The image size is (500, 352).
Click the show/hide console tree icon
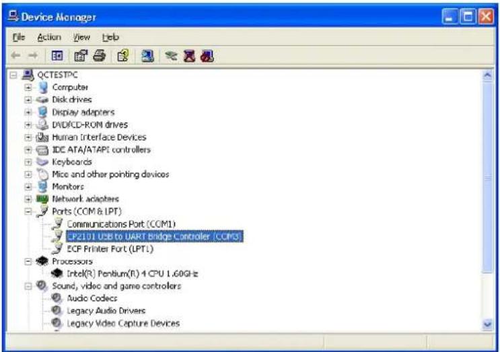click(57, 57)
